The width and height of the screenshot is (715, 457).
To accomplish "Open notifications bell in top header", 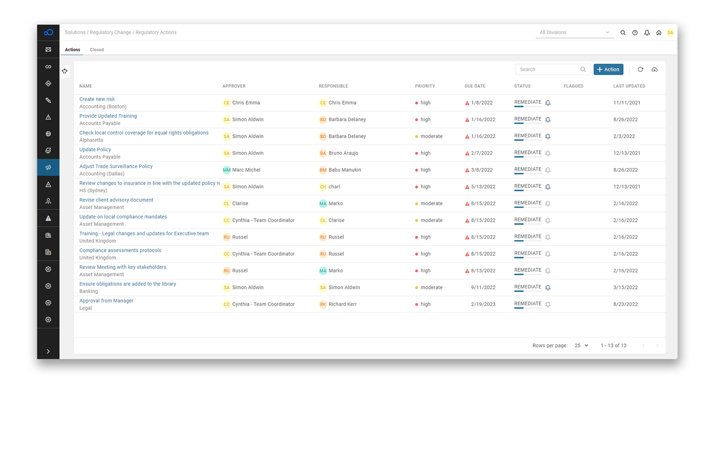I will (x=647, y=33).
